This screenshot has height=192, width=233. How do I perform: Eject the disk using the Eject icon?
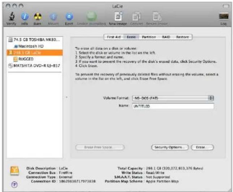69,16
